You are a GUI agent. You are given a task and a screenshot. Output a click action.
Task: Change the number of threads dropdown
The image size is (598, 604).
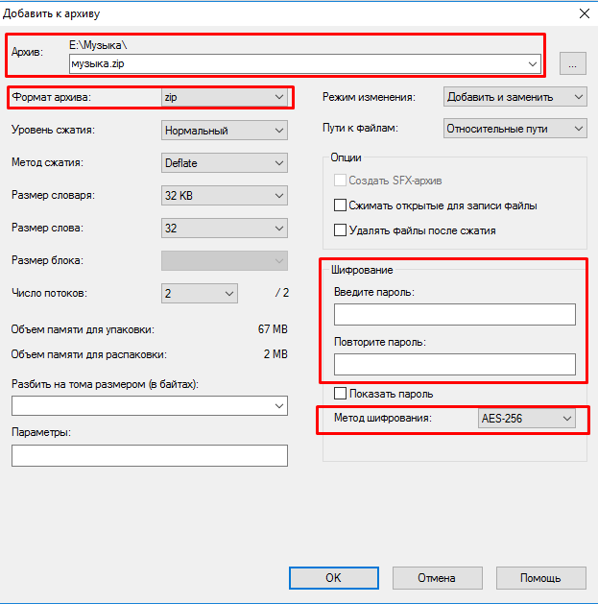tap(199, 293)
